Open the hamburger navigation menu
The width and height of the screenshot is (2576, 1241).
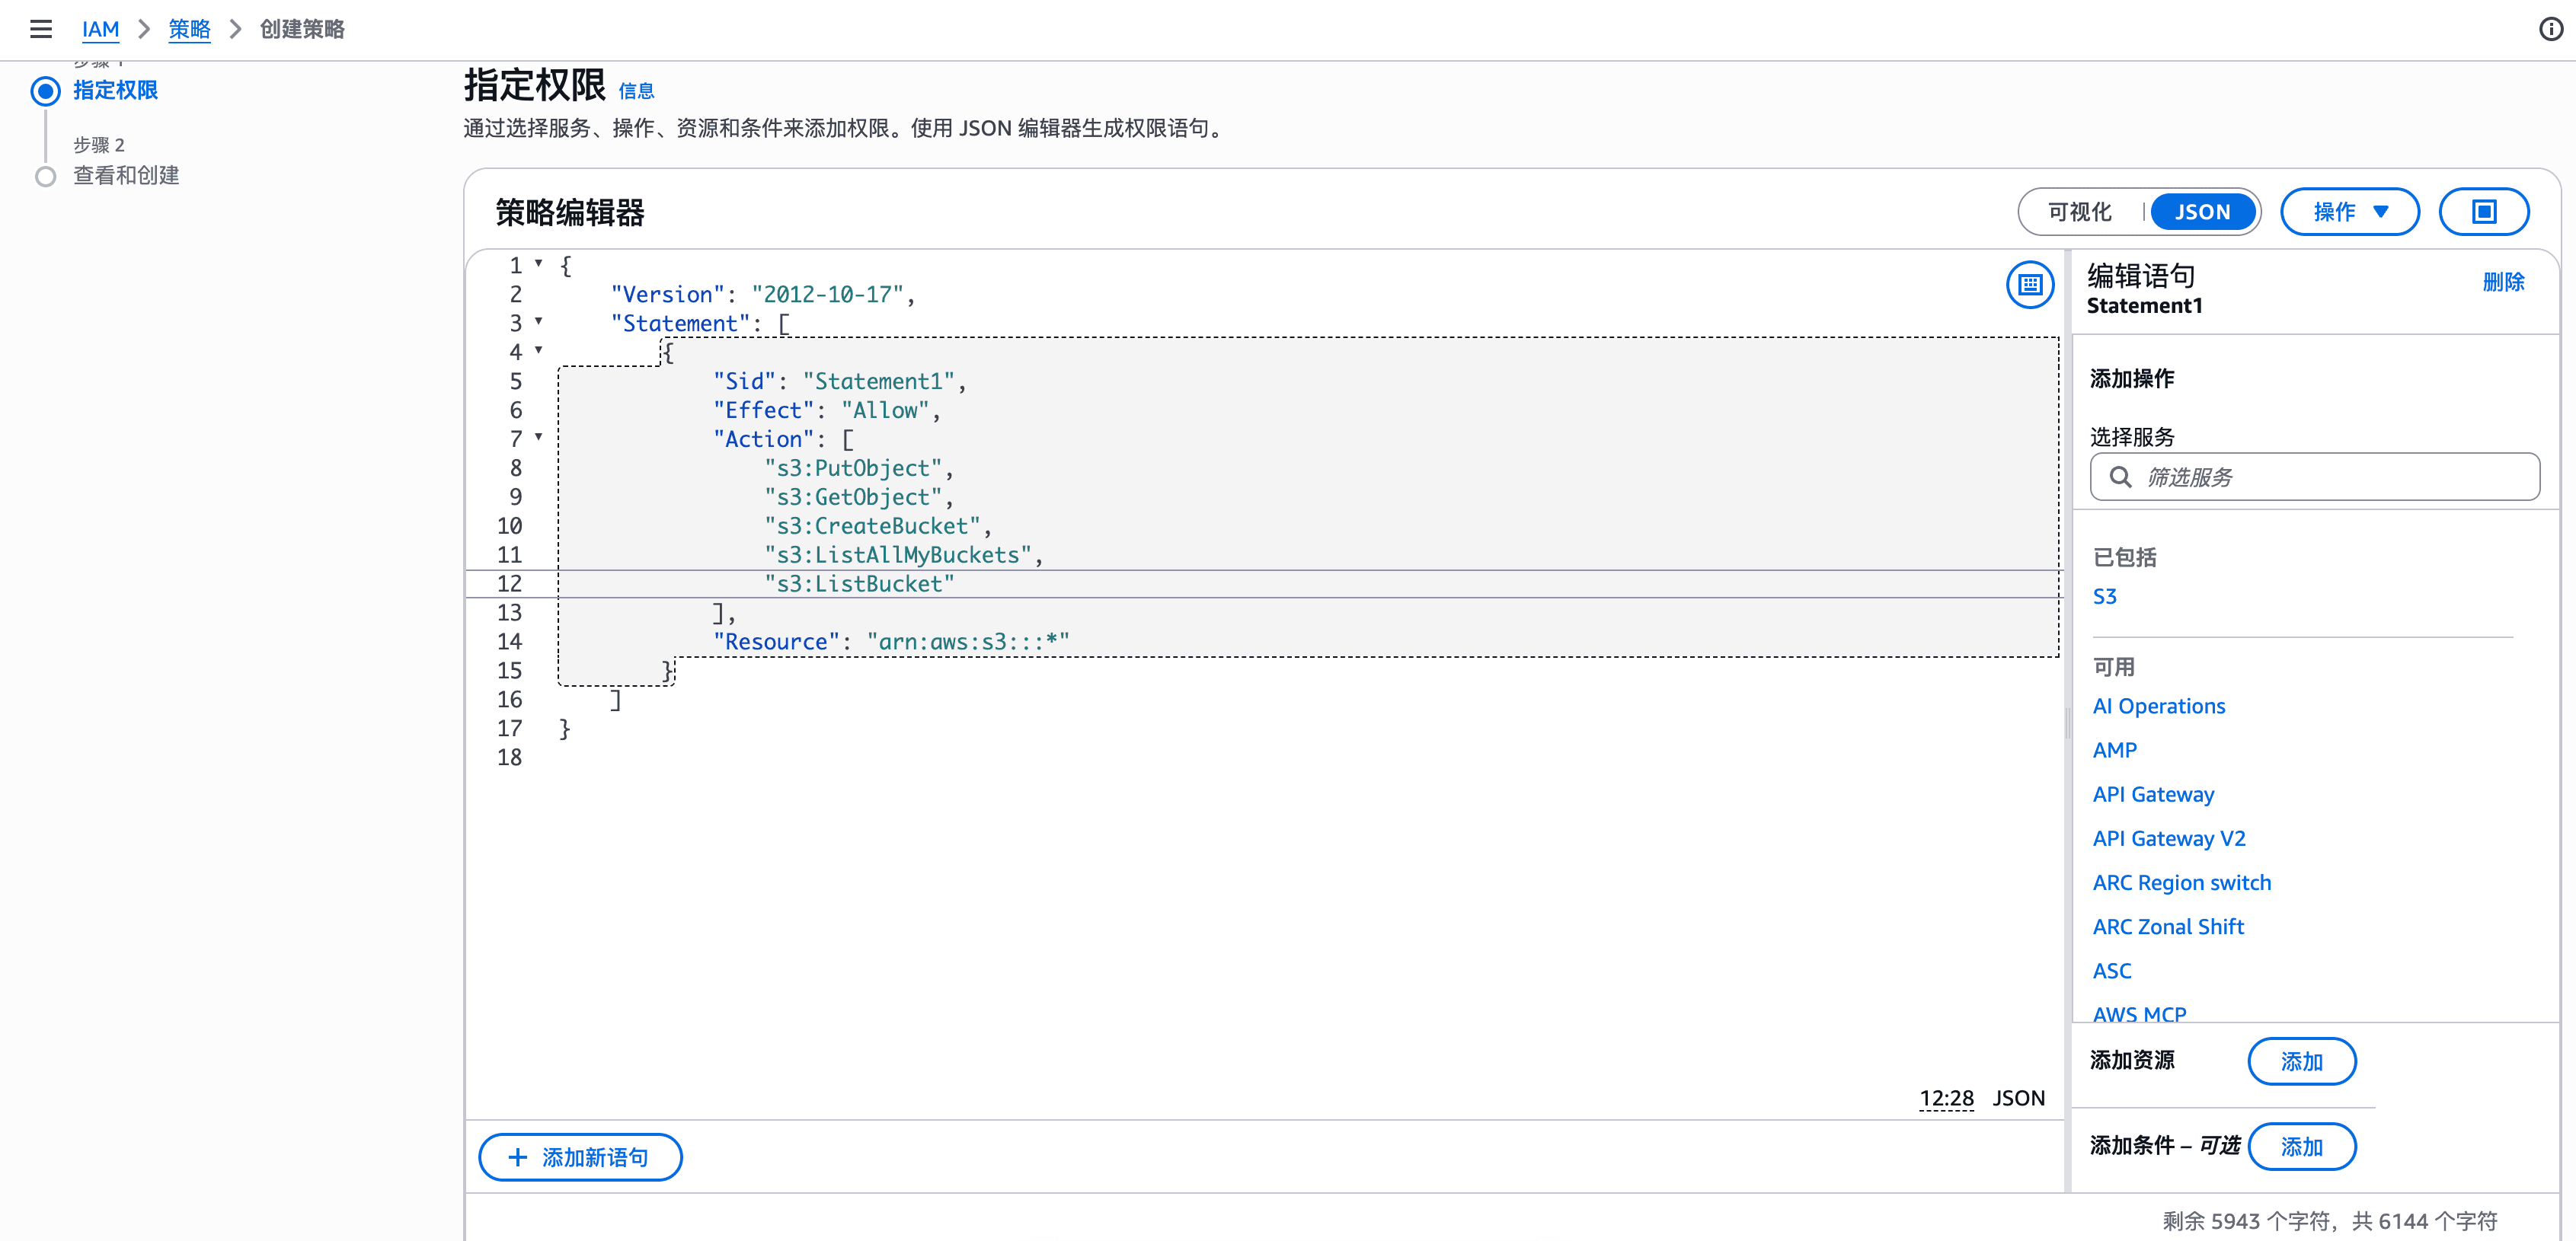40,29
